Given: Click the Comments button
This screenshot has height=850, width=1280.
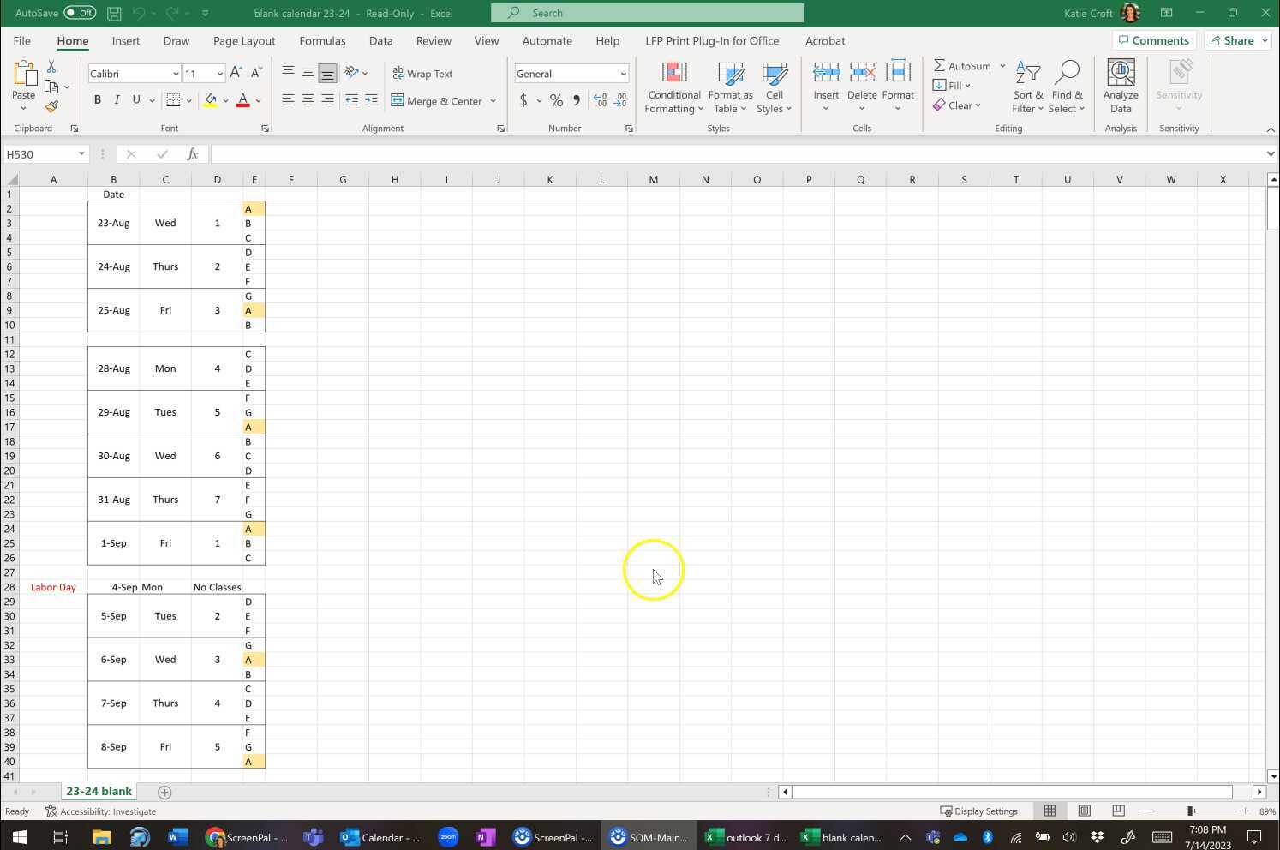Looking at the screenshot, I should (1155, 40).
